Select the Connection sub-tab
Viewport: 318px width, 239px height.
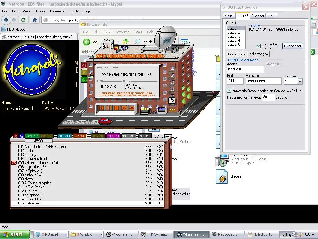coord(236,54)
